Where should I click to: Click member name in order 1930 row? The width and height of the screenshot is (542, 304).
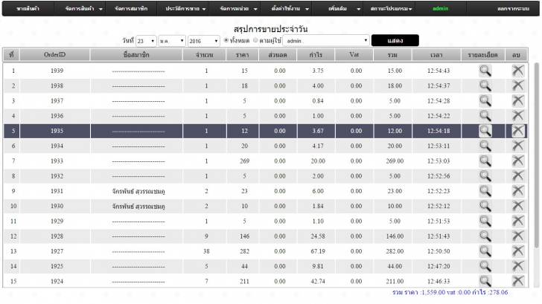[138, 207]
